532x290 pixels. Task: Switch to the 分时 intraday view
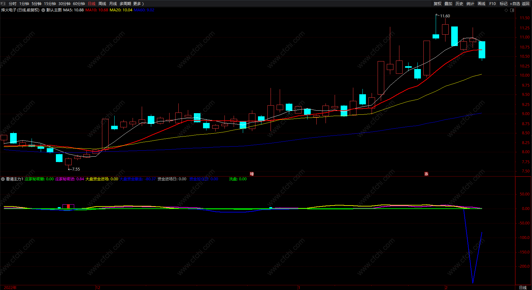tap(13, 4)
